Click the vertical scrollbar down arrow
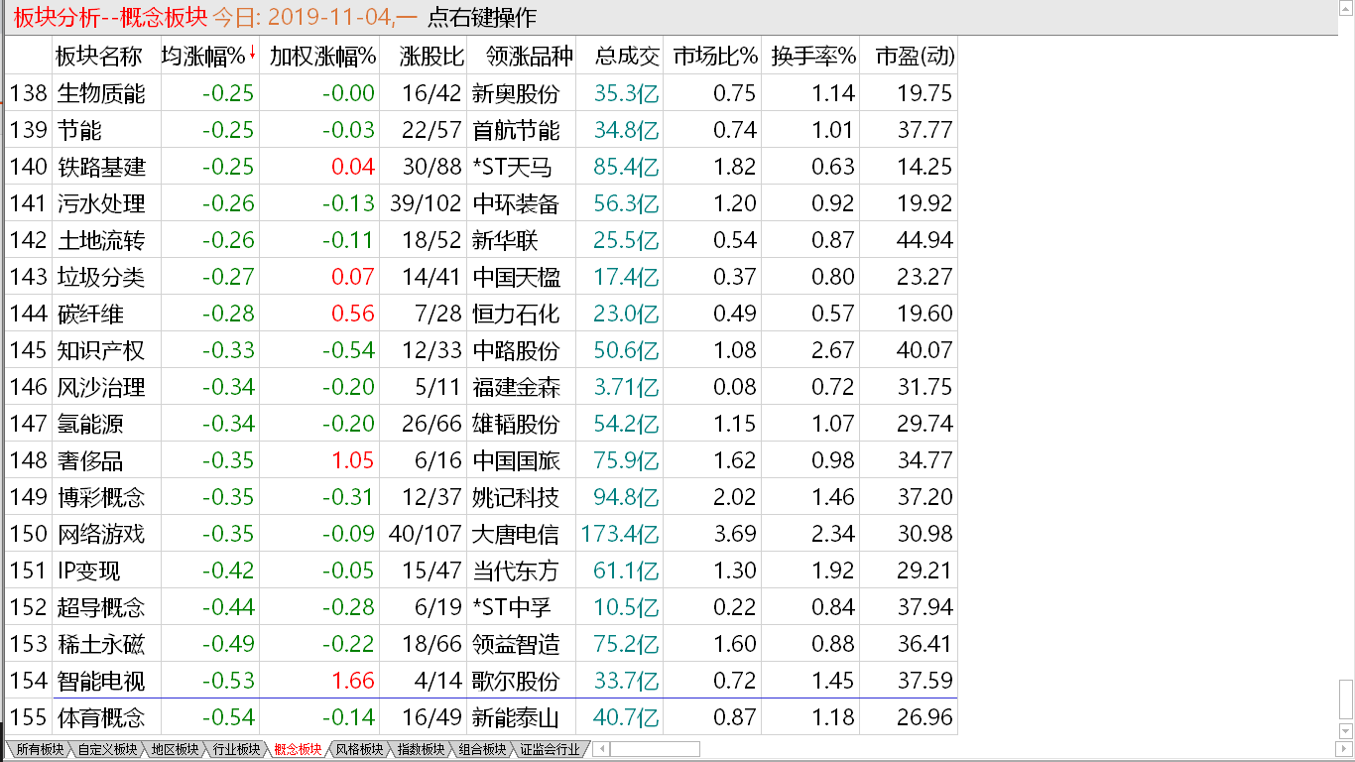This screenshot has height=762, width=1355. (1346, 731)
